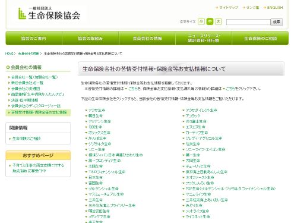The height and width of the screenshot is (223, 291).
Task: Jump to ソニーライフ・エイゴン生命
Action: [x=205, y=149]
